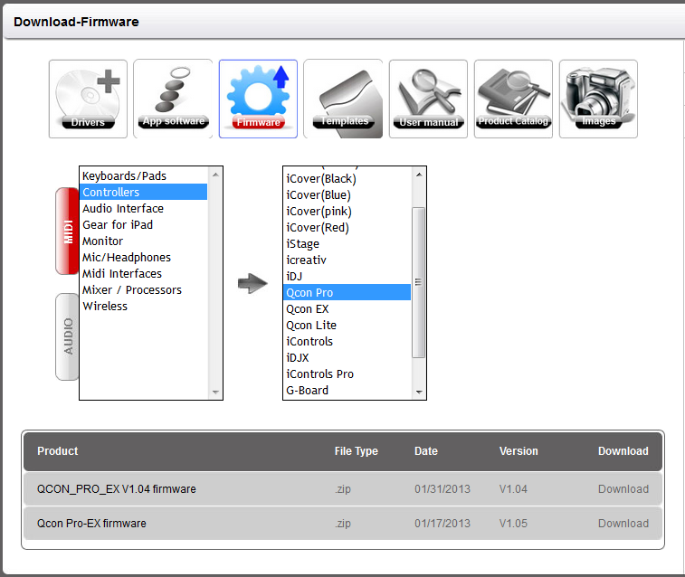Open the Product Catalog icon
Screen dimensions: 685x577
point(513,99)
